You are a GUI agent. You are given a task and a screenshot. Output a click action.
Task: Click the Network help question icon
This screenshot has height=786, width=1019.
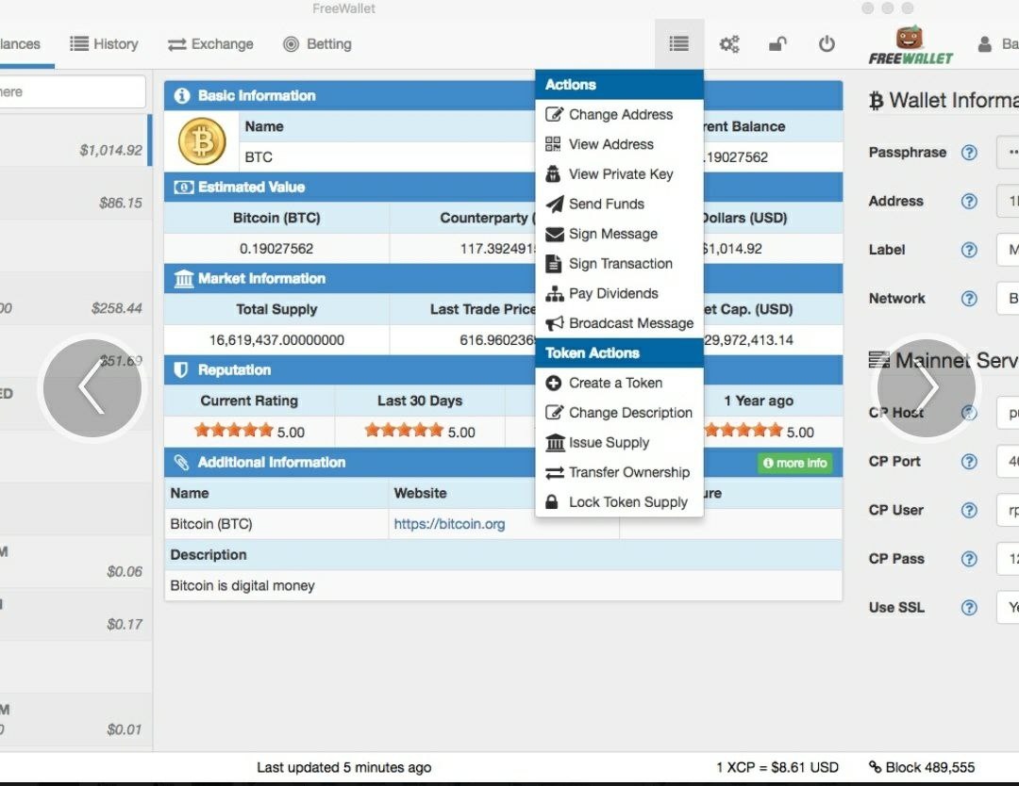(x=969, y=299)
